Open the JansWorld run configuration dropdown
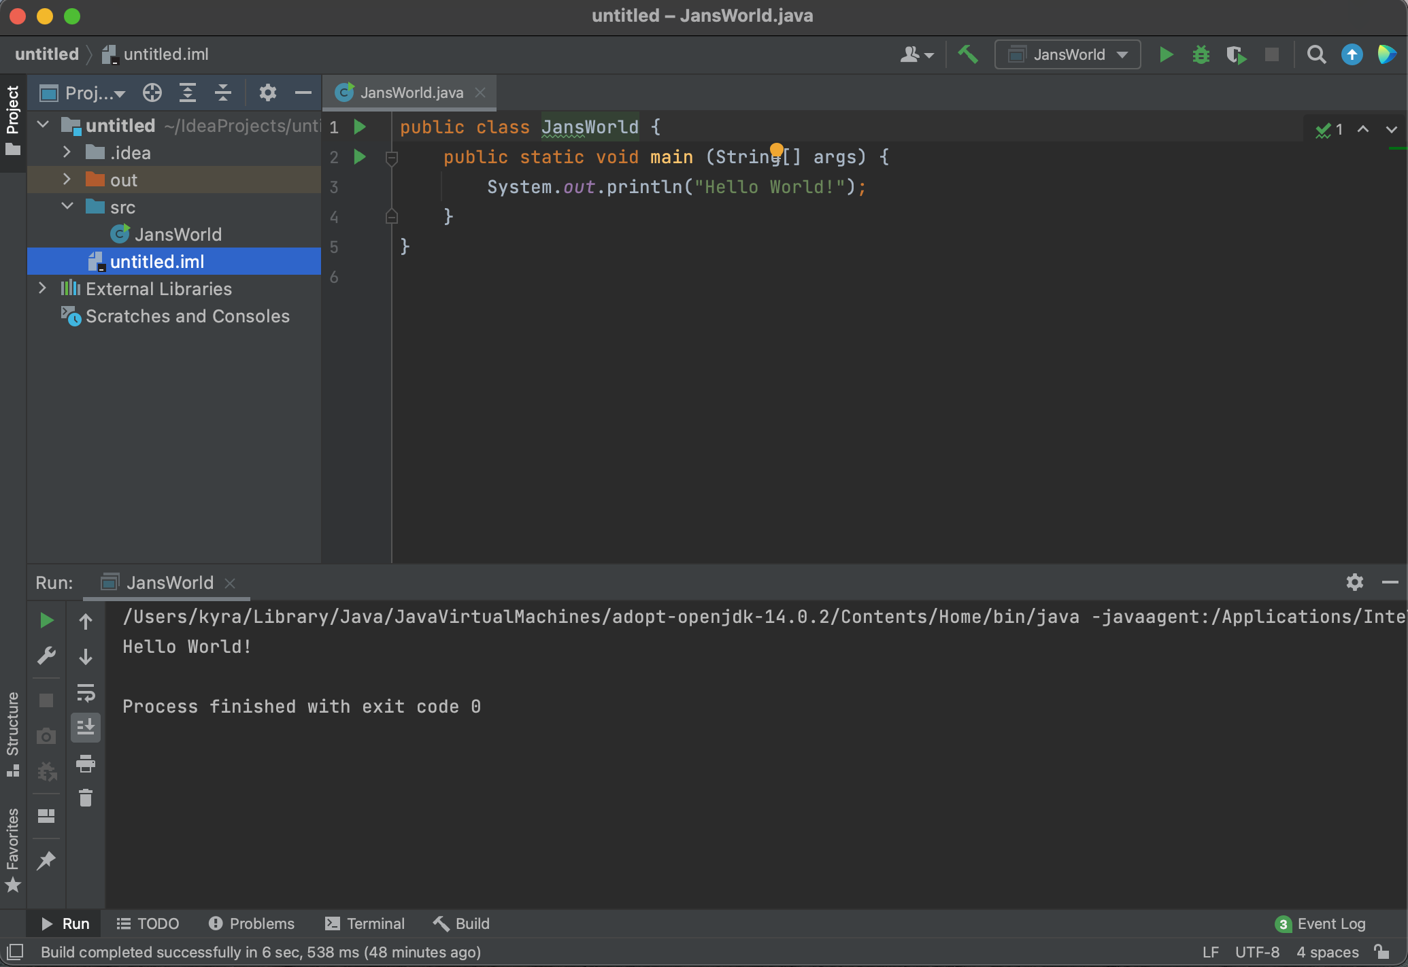Viewport: 1408px width, 967px height. (1068, 54)
